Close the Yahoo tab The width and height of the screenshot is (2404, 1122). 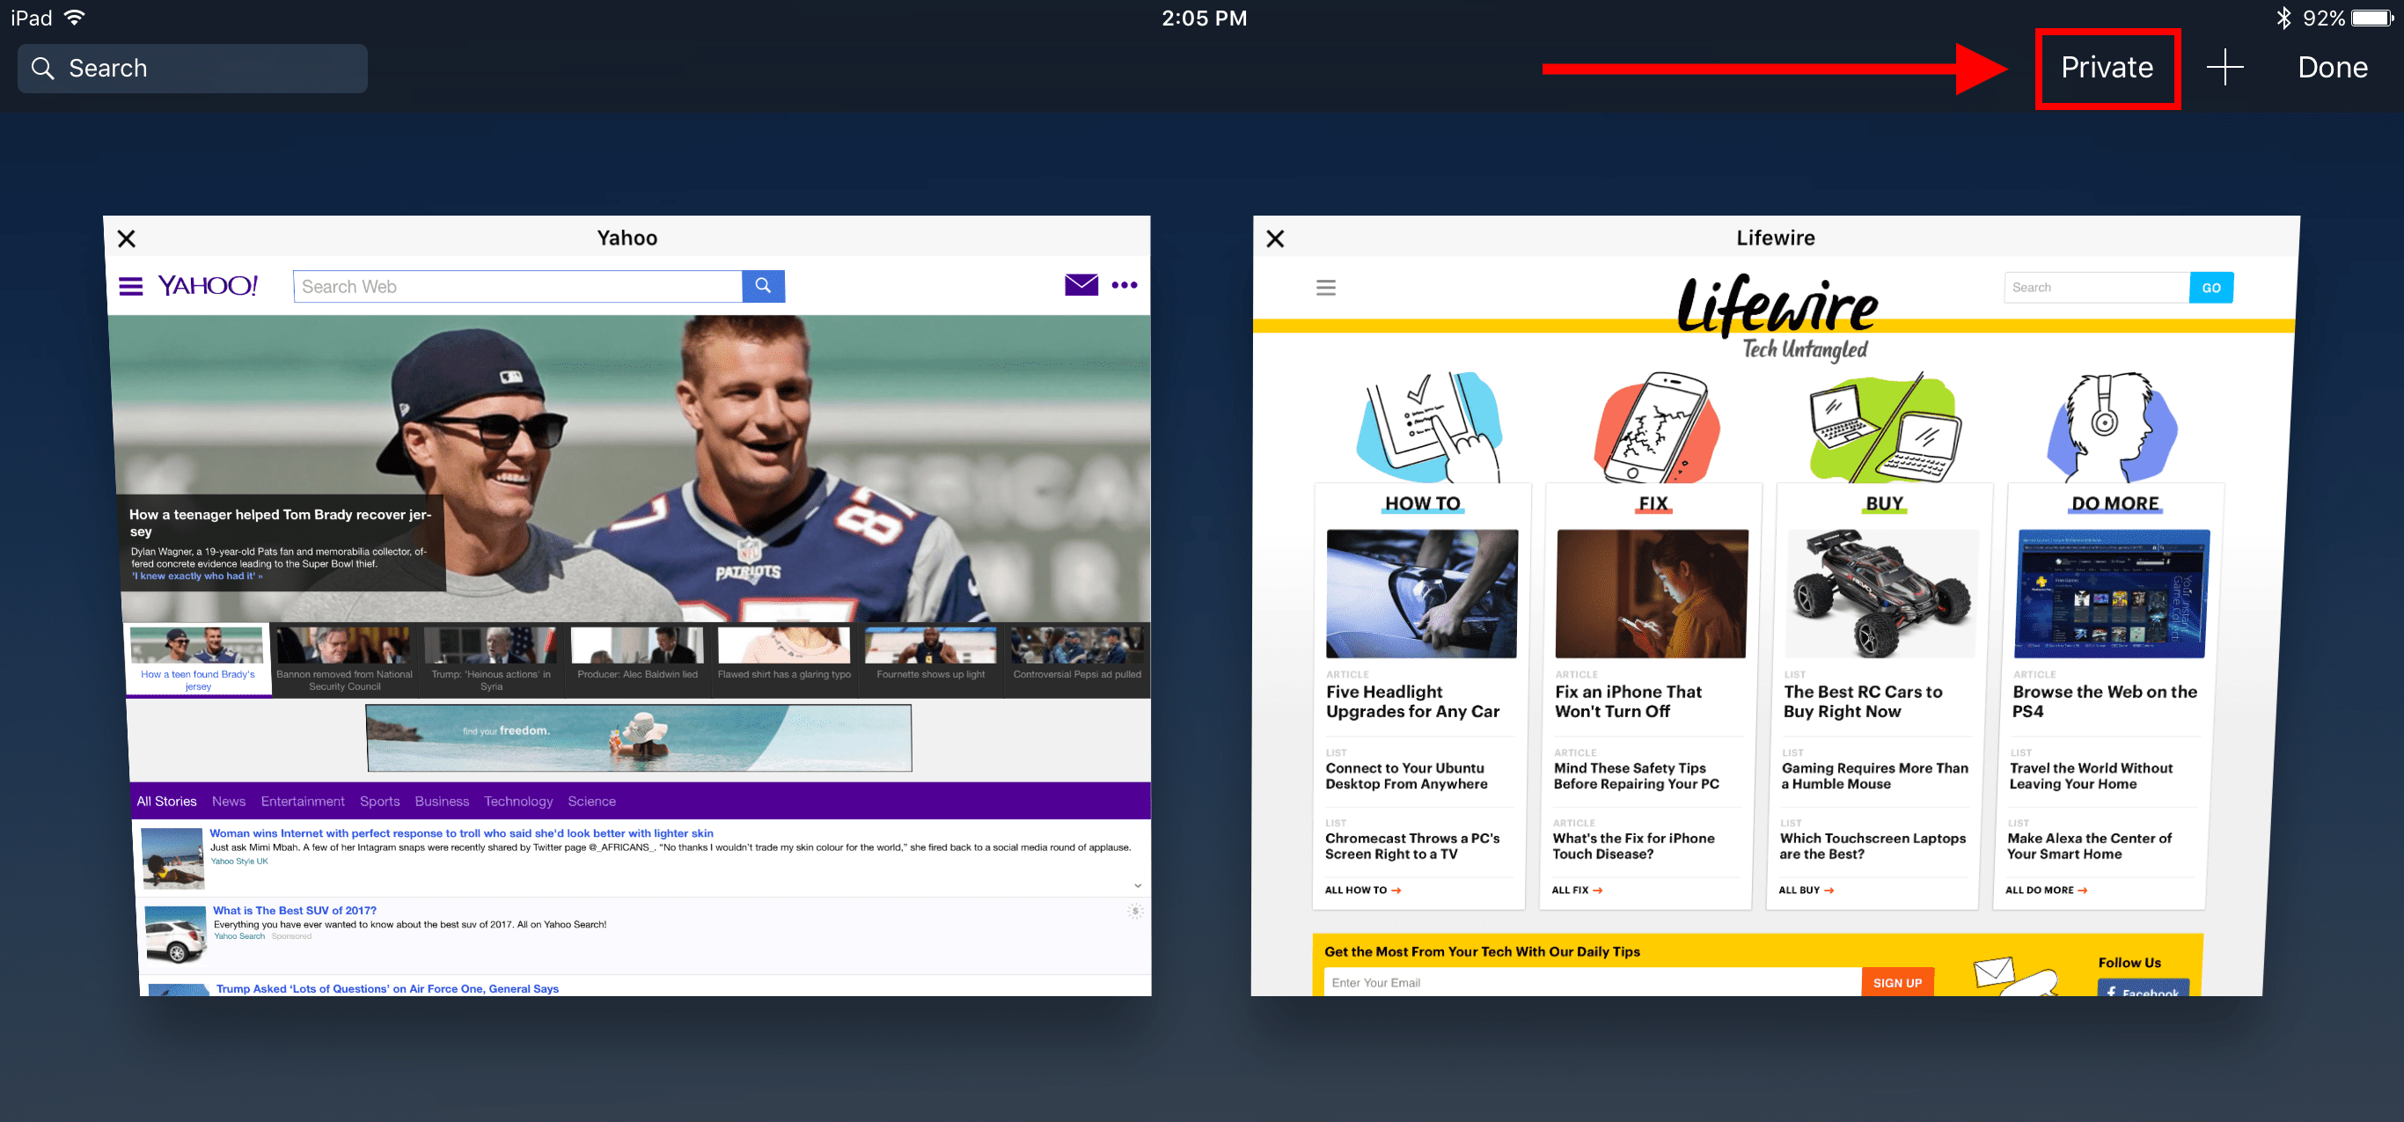127,239
